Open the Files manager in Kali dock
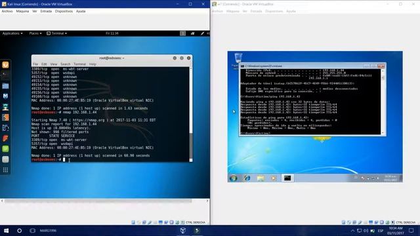Screen dimensions: 420x236 click(5, 86)
